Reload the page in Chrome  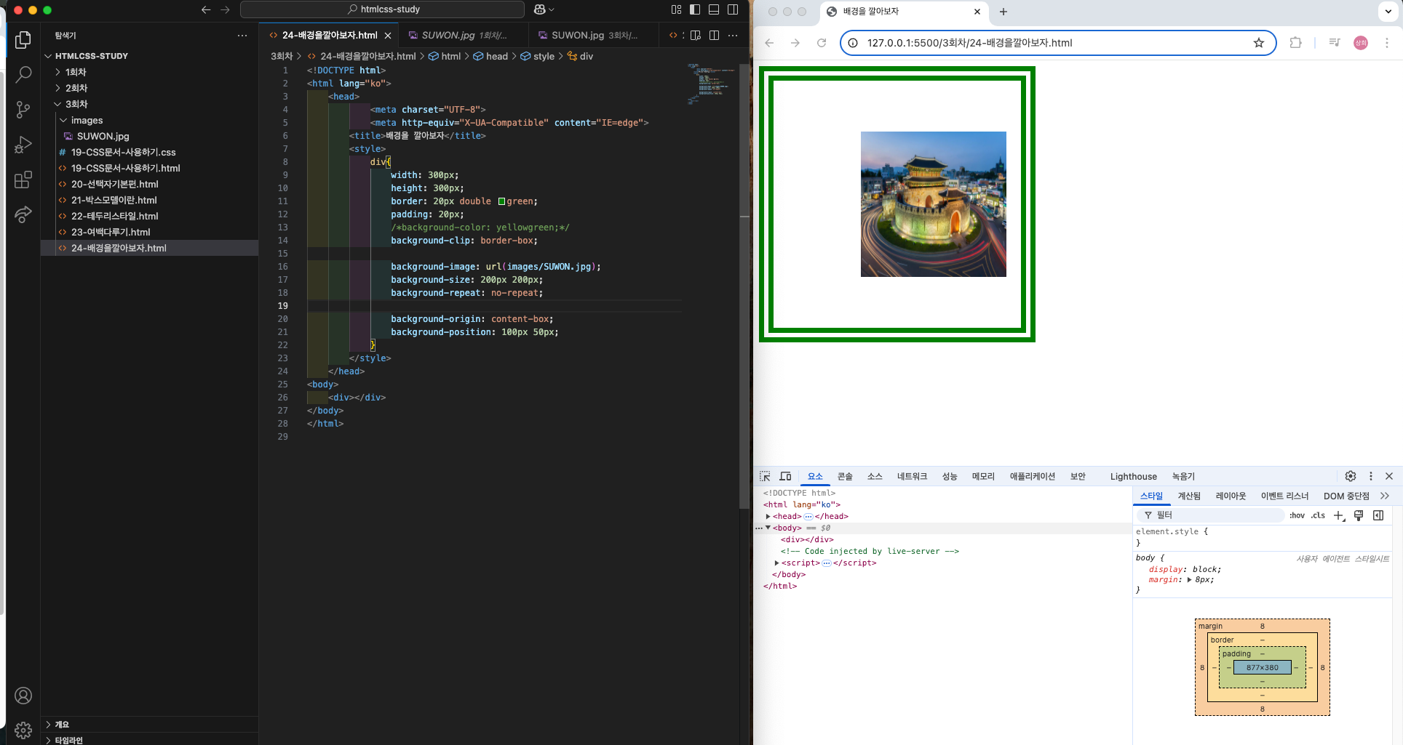(x=822, y=43)
